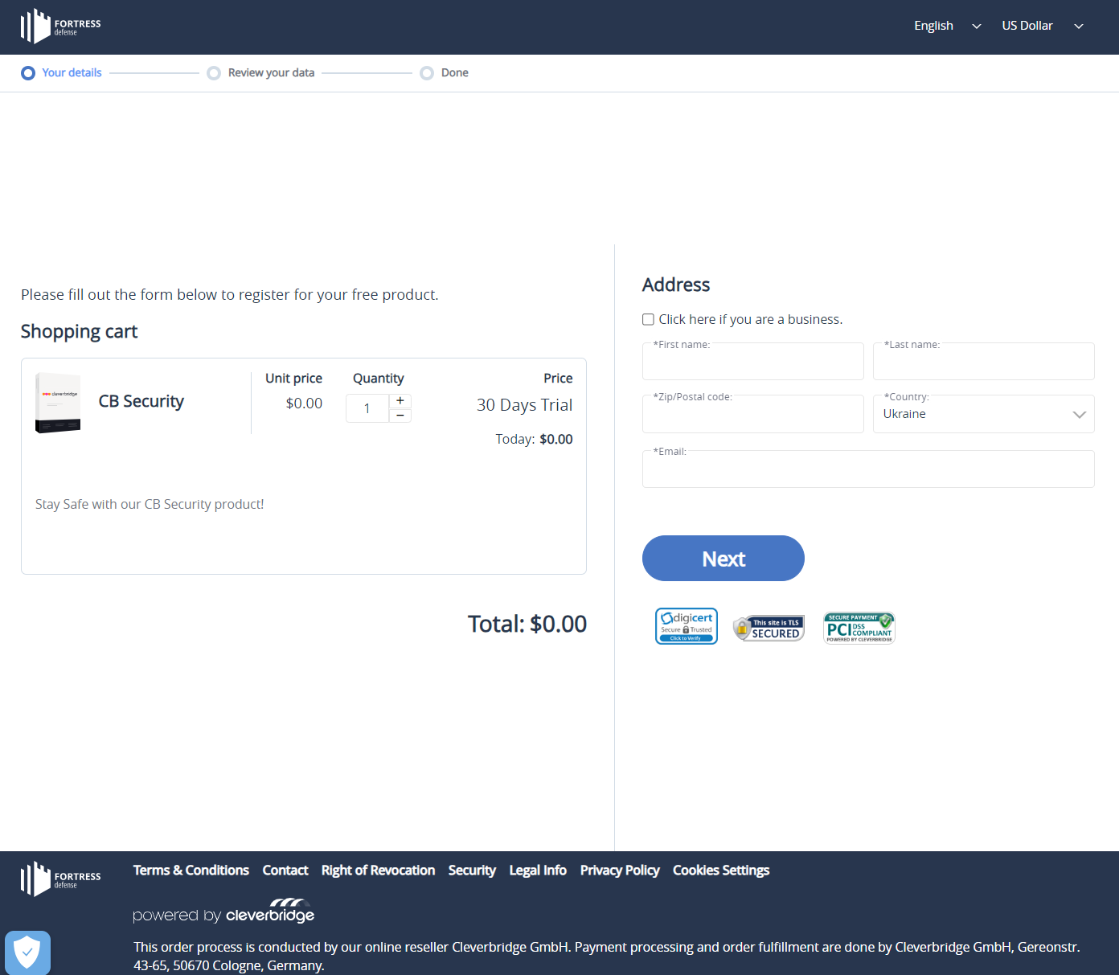Image resolution: width=1119 pixels, height=975 pixels.
Task: Click the Next button
Action: pyautogui.click(x=723, y=559)
